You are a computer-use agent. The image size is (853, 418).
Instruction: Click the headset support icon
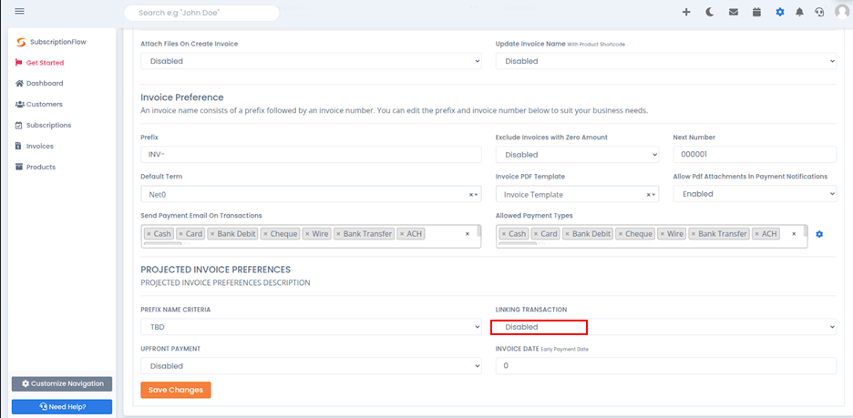(x=819, y=12)
